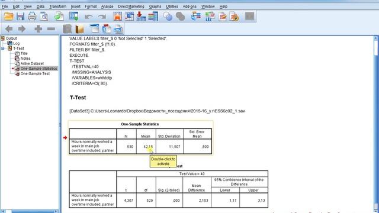
Task: Open the Format menu
Action: (91, 7)
